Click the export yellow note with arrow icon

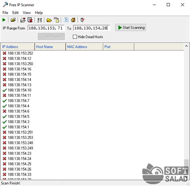(x=57, y=20)
